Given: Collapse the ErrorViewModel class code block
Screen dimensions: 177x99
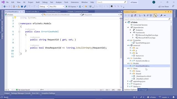Looking at the screenshot, I should click(x=19, y=32).
